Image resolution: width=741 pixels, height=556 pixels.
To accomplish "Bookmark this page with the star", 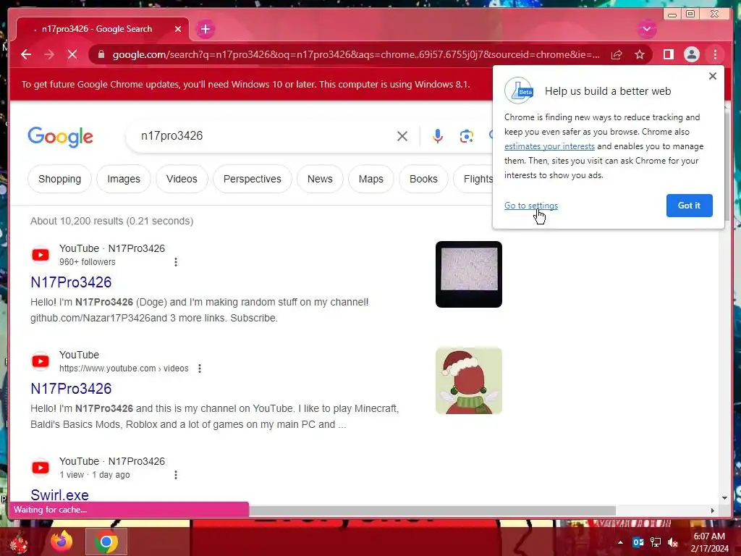I will click(x=640, y=55).
